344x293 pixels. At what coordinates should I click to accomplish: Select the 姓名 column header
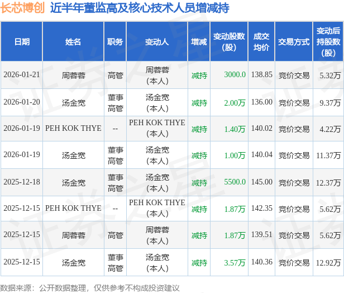(x=73, y=41)
